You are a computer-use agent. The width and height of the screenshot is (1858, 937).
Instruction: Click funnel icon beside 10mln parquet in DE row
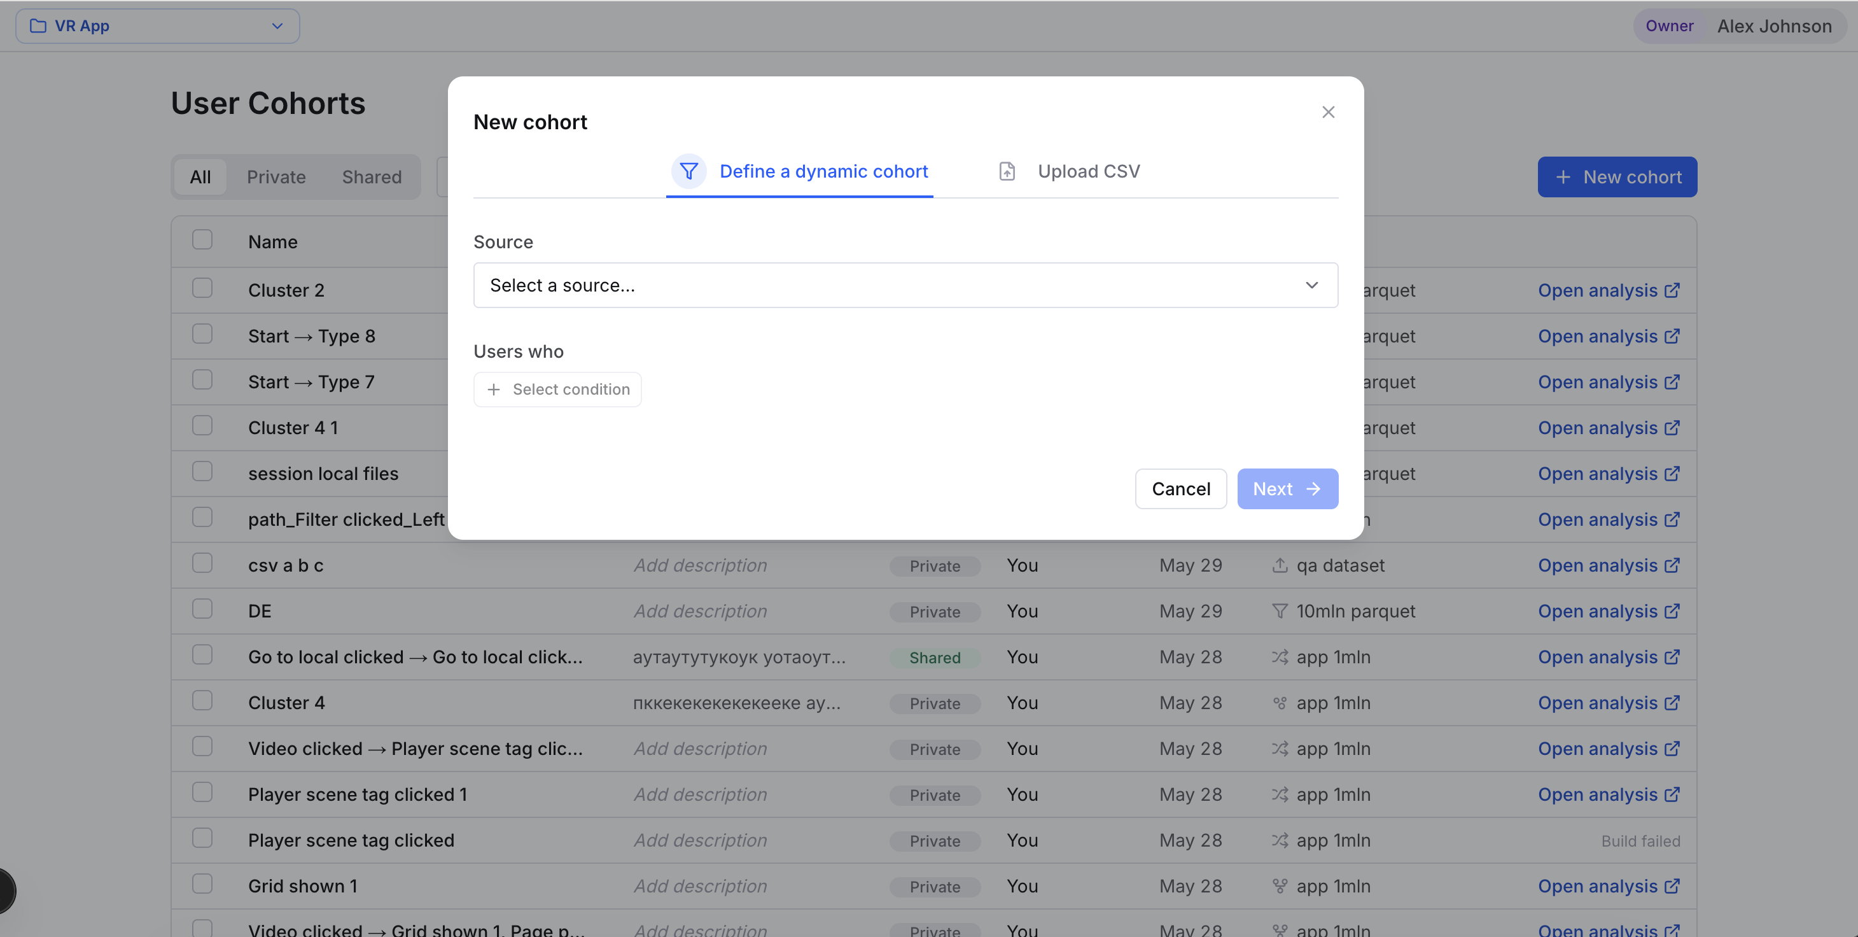(1280, 611)
